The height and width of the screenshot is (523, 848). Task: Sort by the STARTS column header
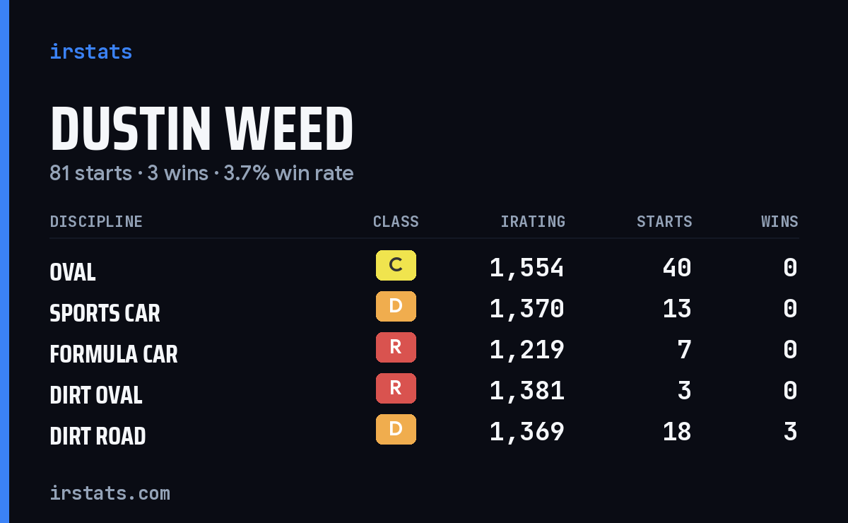[664, 222]
